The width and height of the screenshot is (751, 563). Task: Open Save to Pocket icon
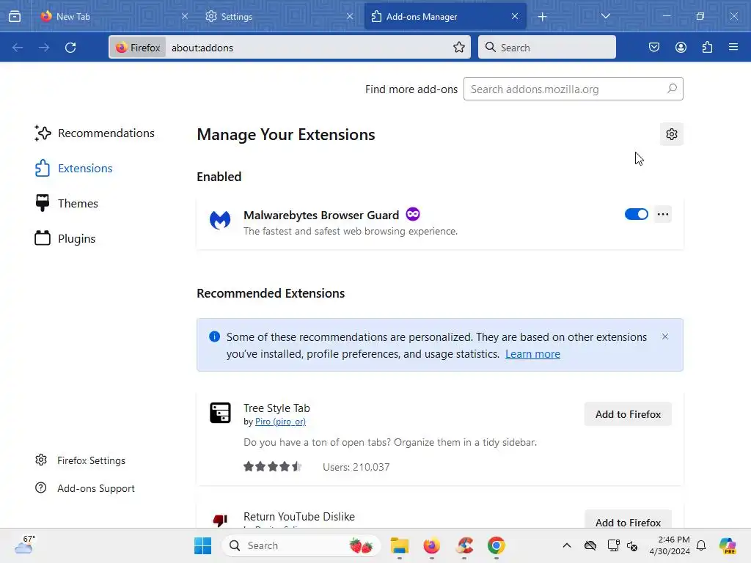click(653, 48)
